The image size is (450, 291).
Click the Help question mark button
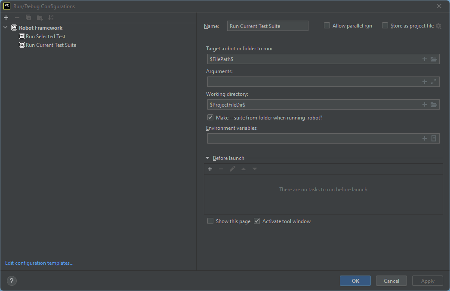point(12,281)
